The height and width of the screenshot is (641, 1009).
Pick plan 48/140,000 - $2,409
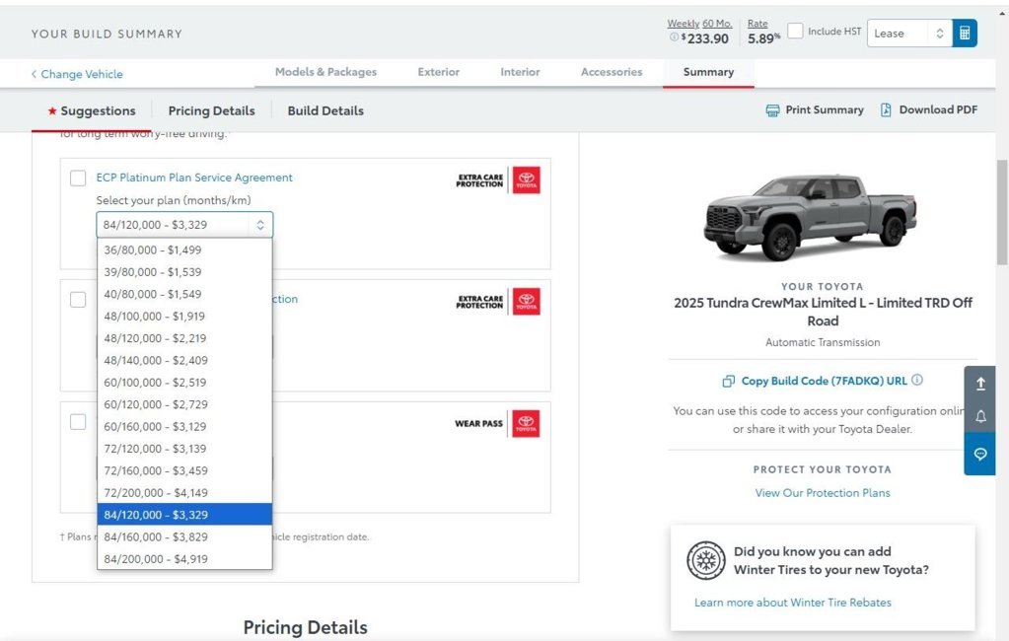[184, 360]
